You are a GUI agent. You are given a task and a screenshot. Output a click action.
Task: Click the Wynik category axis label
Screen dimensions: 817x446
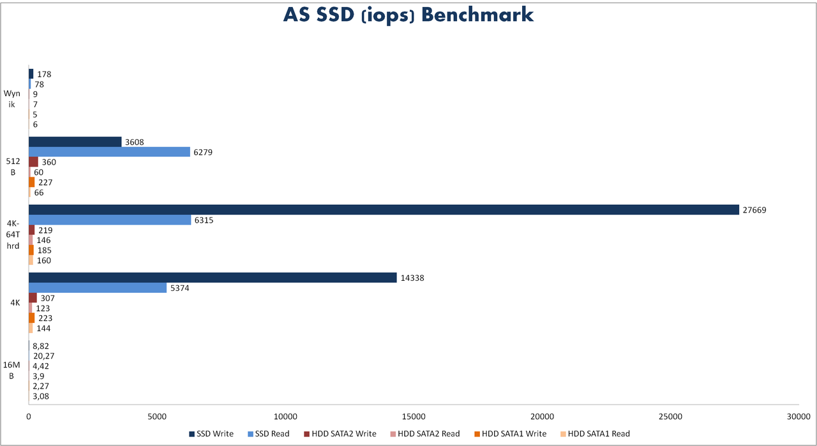12,99
